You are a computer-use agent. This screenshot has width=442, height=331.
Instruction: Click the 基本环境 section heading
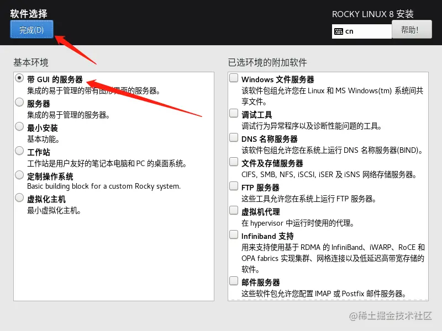[31, 62]
